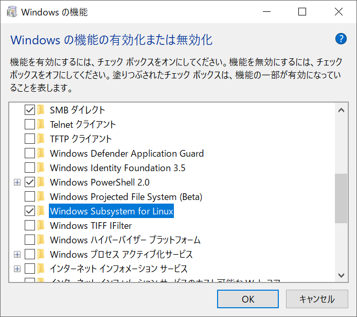
Task: Click folder icon beside Telnet クライアント
Action: click(41, 124)
